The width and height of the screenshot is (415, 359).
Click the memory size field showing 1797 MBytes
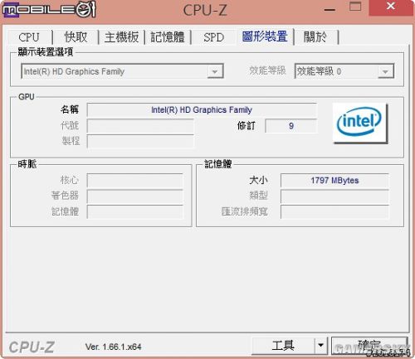[334, 181]
